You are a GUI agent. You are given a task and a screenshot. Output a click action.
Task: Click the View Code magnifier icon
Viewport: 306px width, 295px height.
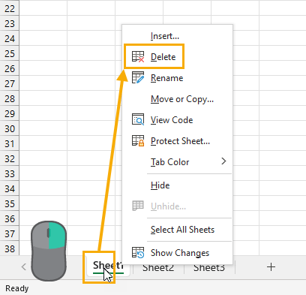(138, 119)
